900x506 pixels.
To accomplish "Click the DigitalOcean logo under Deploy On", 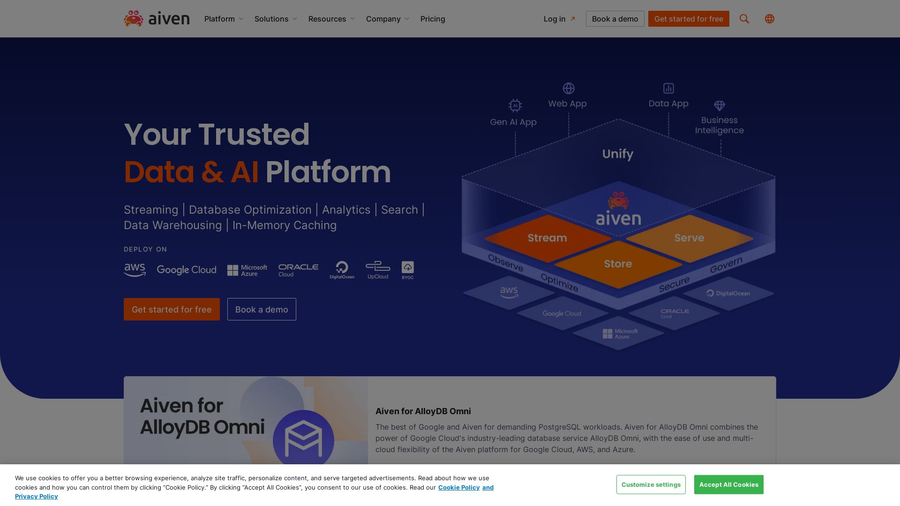I will (342, 270).
